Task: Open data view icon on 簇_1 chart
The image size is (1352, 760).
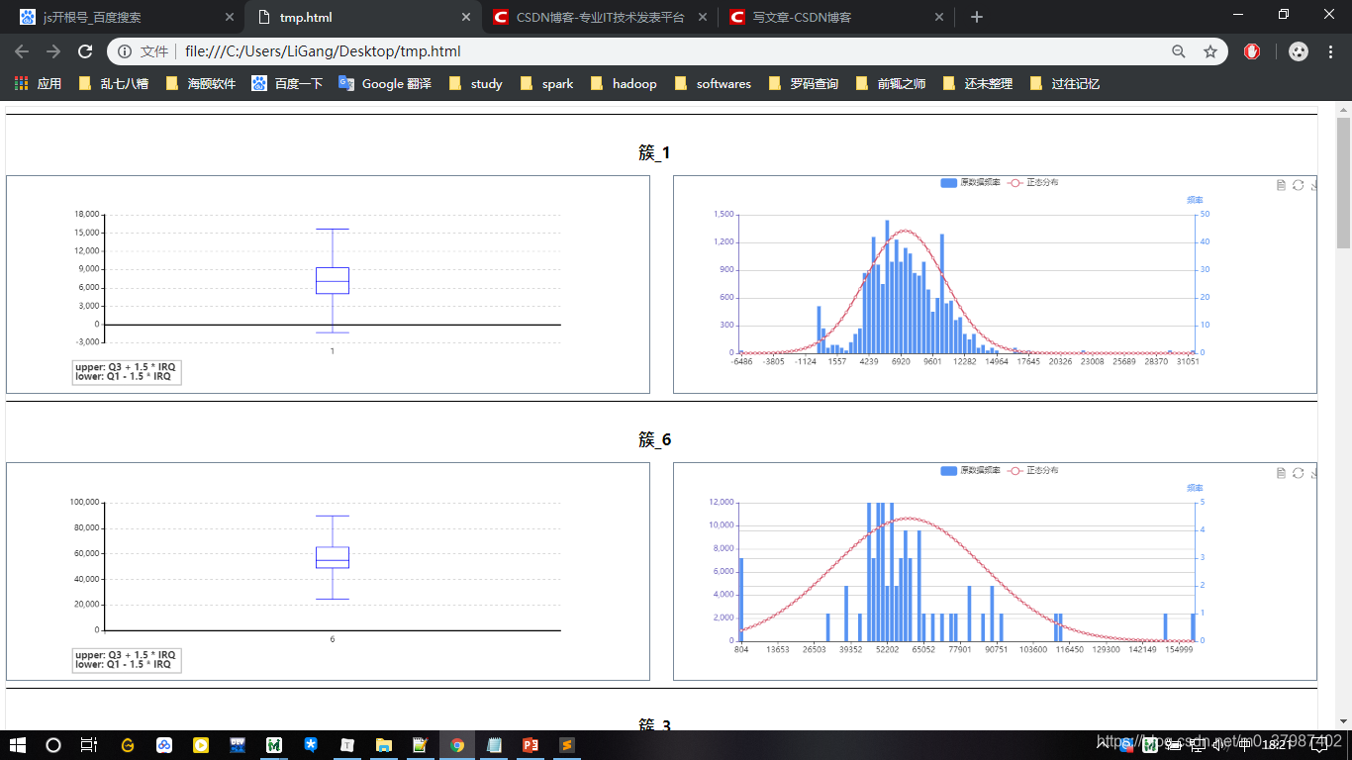Action: coord(1281,185)
